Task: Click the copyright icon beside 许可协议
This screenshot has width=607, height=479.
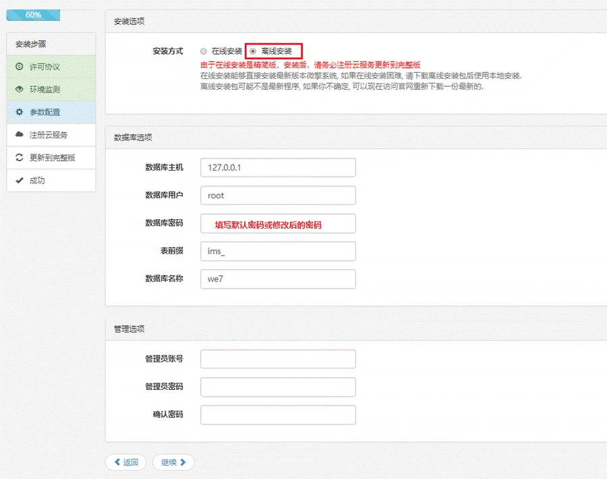Action: tap(20, 67)
